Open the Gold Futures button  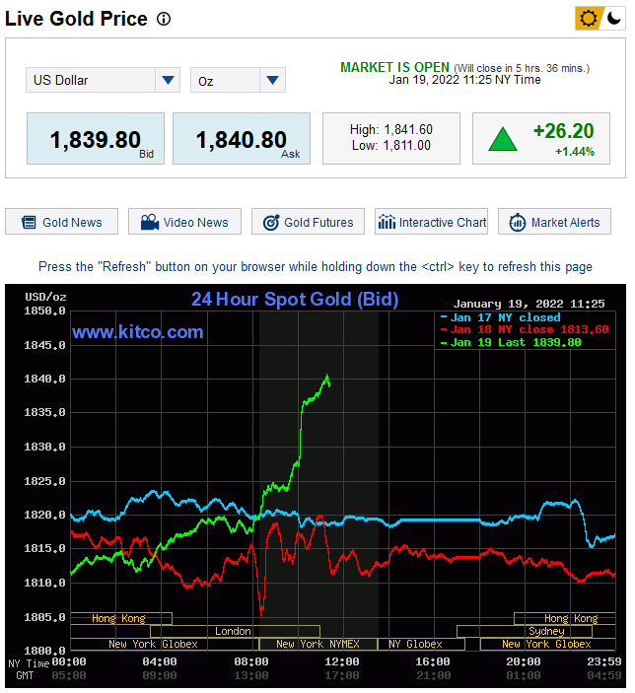click(x=309, y=222)
